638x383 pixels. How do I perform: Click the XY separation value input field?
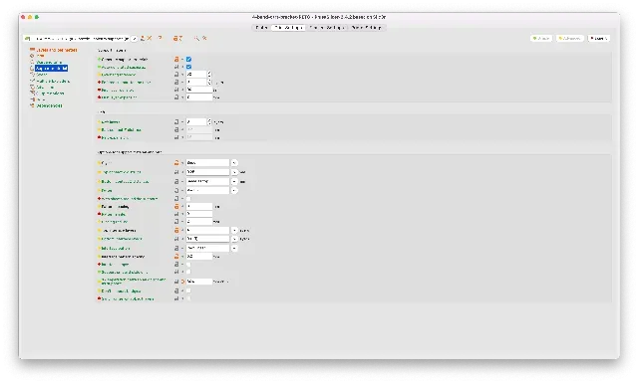tap(199, 282)
